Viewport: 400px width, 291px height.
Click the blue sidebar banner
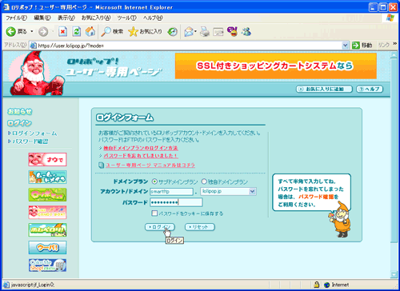(x=47, y=248)
